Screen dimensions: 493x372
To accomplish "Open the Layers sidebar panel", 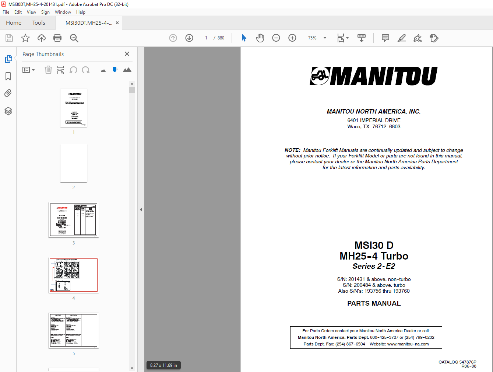I will tap(8, 111).
